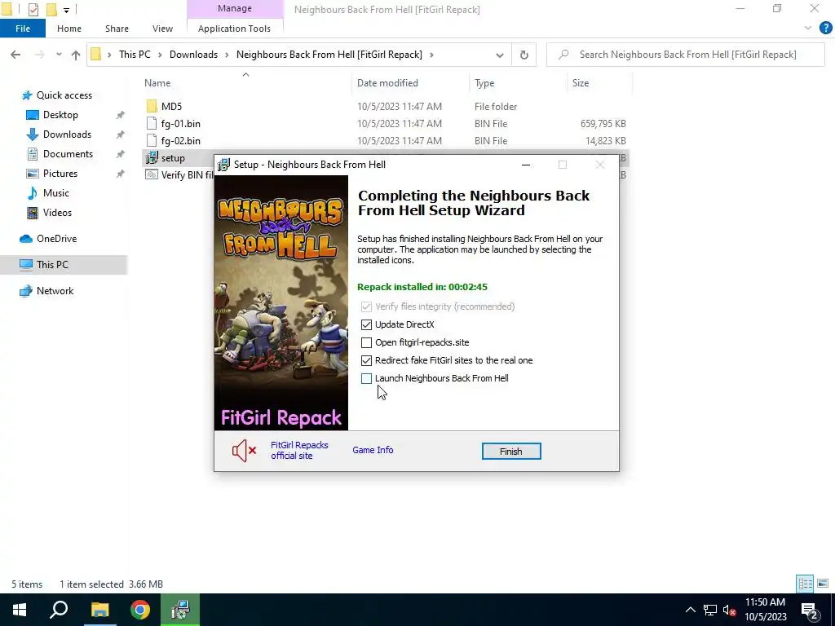Click the Downloads breadcrumb in address bar
Screen dimensions: 835x626
(x=193, y=55)
